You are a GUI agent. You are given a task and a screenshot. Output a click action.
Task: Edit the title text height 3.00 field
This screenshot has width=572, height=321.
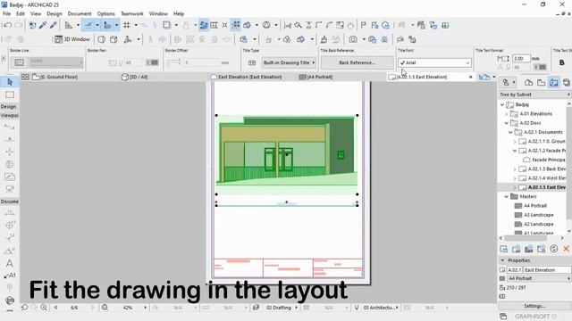pyautogui.click(x=521, y=58)
